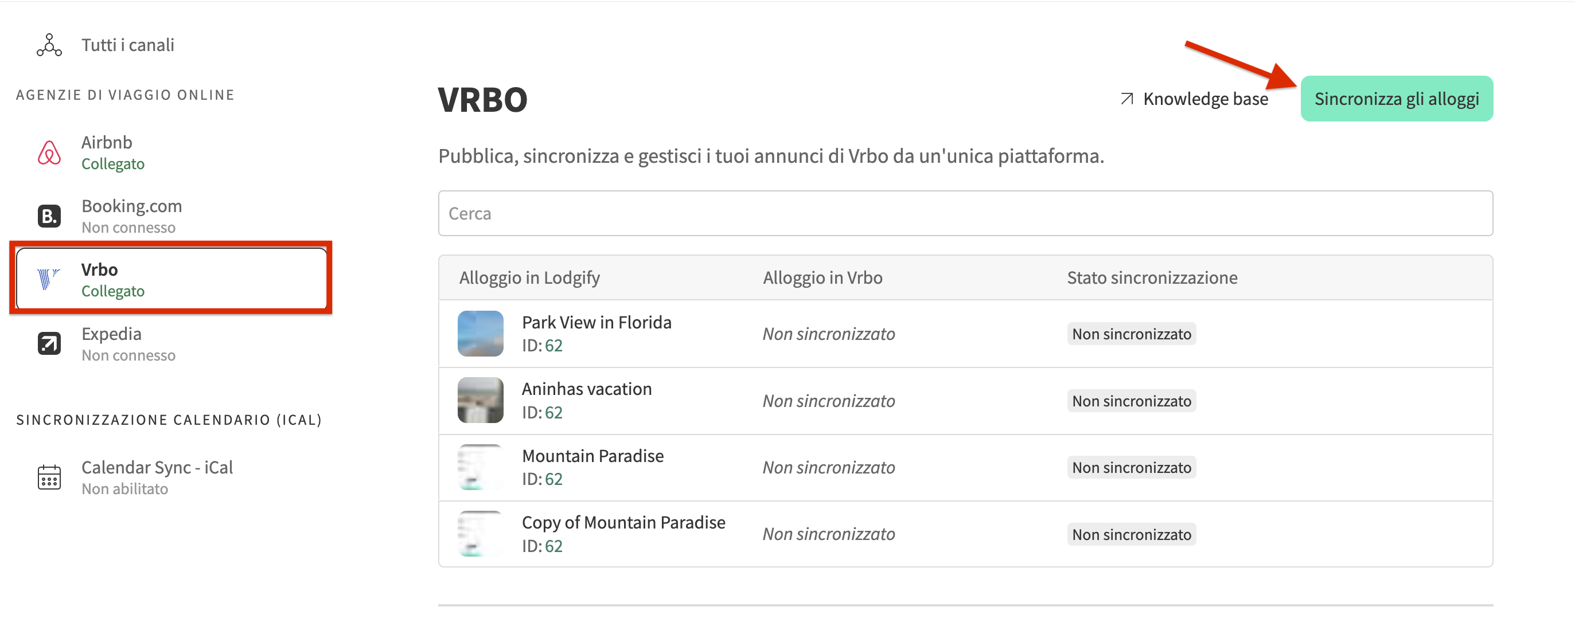Click Park View in Florida thumbnail

pos(480,334)
